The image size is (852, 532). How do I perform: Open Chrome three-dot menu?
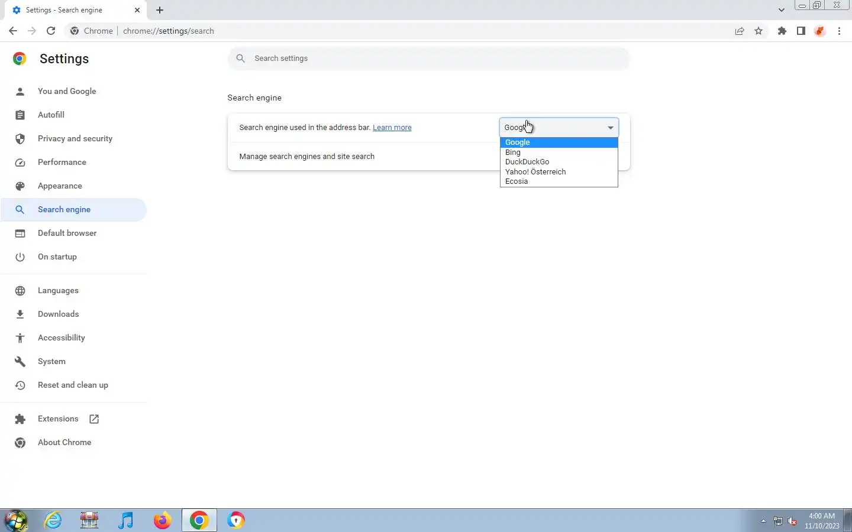tap(839, 31)
